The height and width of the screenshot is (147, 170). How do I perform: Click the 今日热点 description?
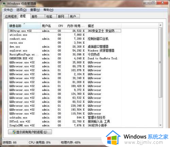click(94, 55)
